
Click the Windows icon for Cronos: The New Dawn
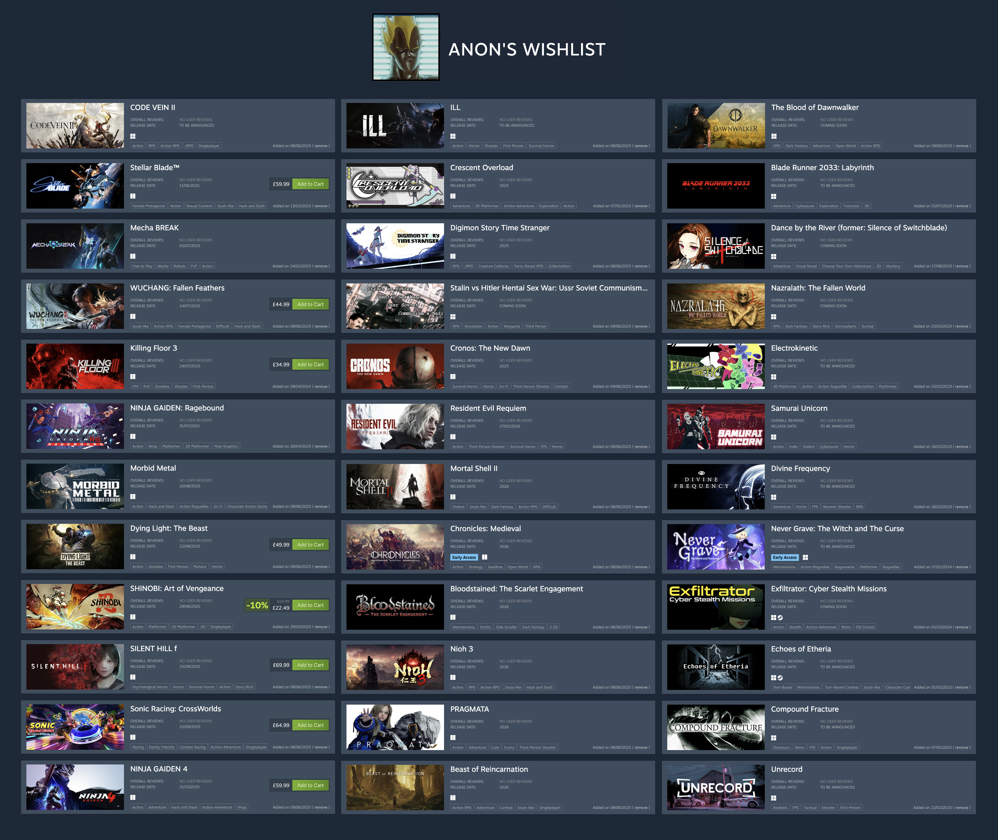[453, 377]
